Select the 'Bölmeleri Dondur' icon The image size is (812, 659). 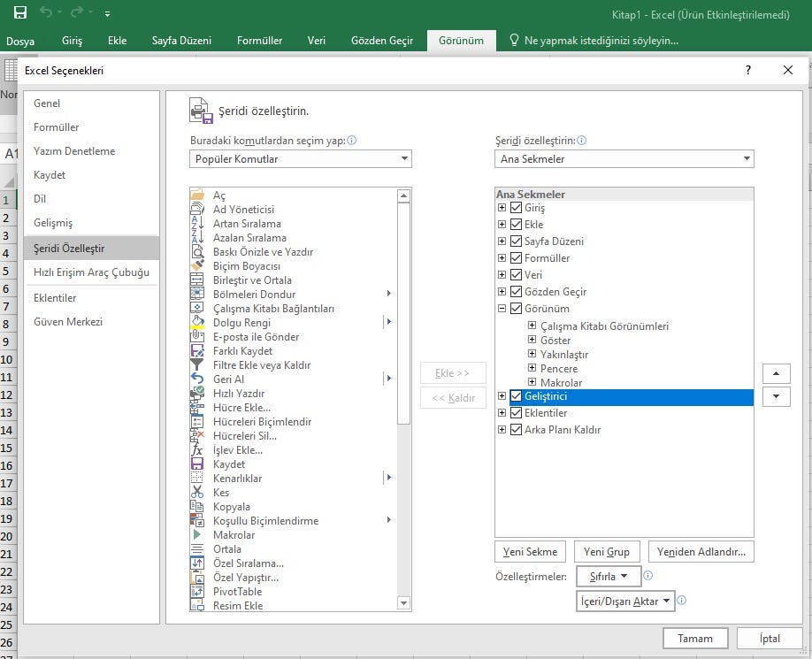[196, 294]
